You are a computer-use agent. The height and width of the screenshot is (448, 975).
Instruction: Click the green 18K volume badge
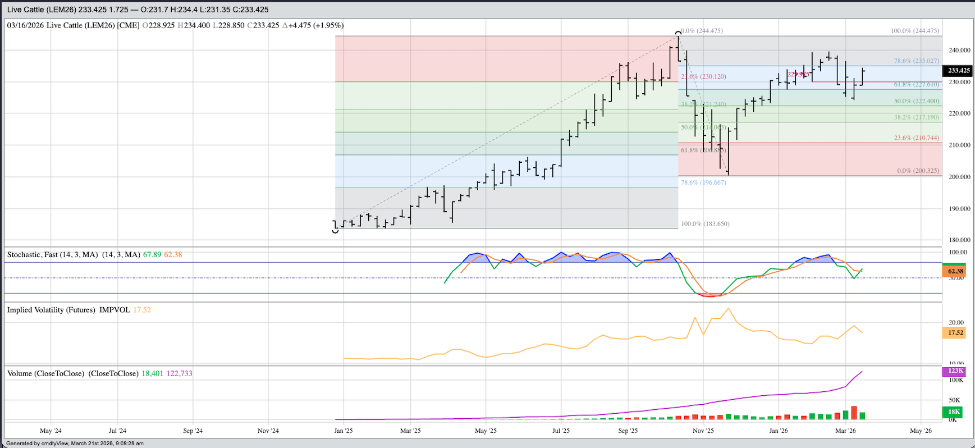coord(954,412)
